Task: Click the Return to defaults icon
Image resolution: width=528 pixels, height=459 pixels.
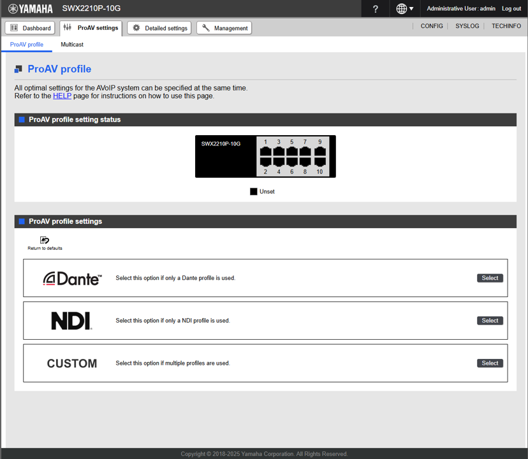Action: click(x=44, y=241)
